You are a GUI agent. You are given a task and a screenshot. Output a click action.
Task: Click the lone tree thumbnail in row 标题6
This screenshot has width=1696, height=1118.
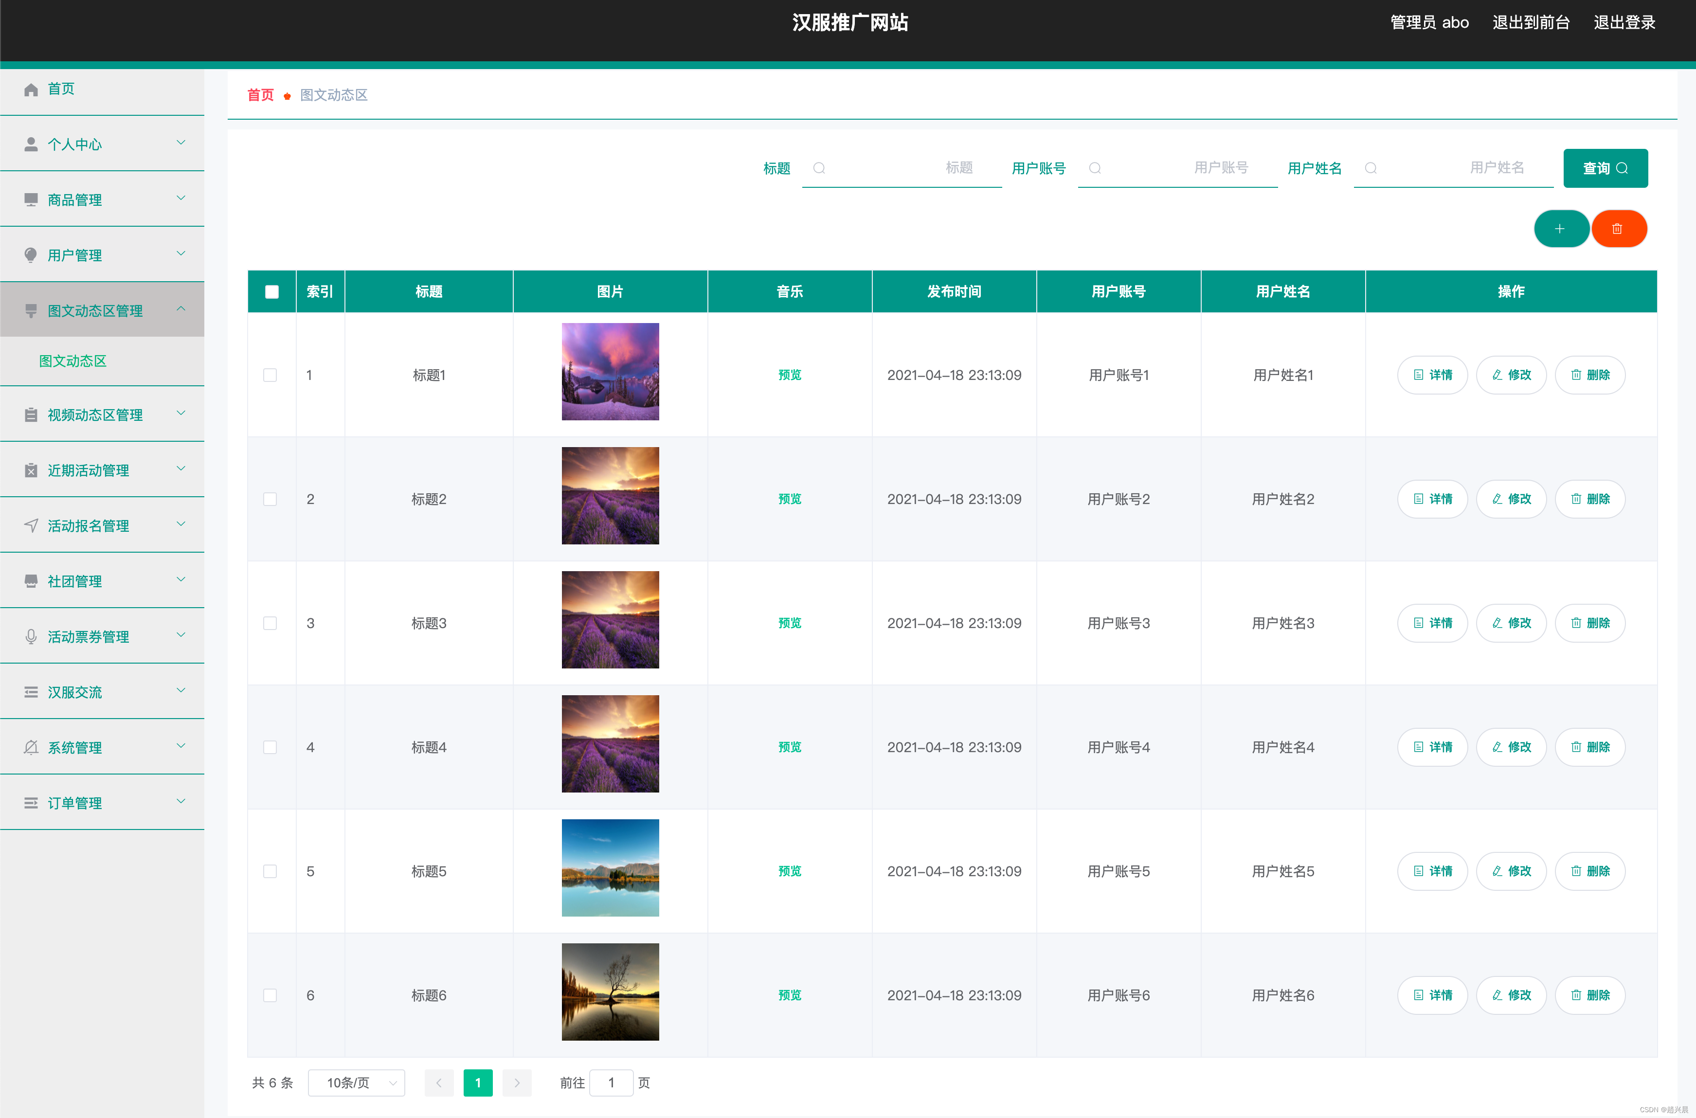coord(610,992)
